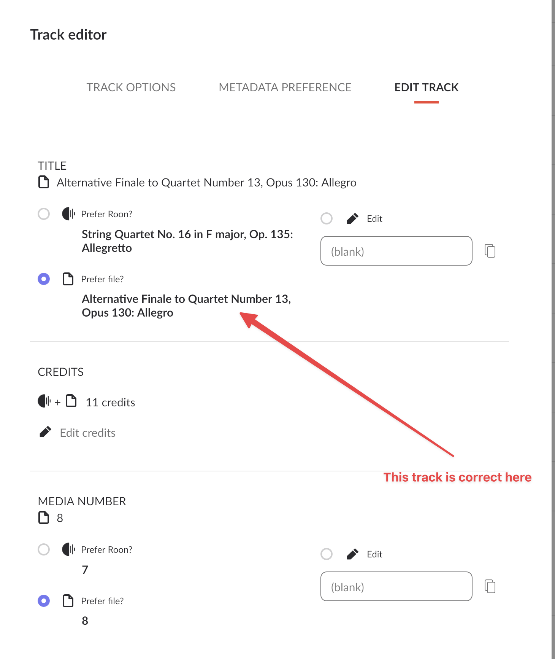Viewport: 555px width, 659px height.
Task: Click the Roon icon in Credits section
Action: pos(44,401)
